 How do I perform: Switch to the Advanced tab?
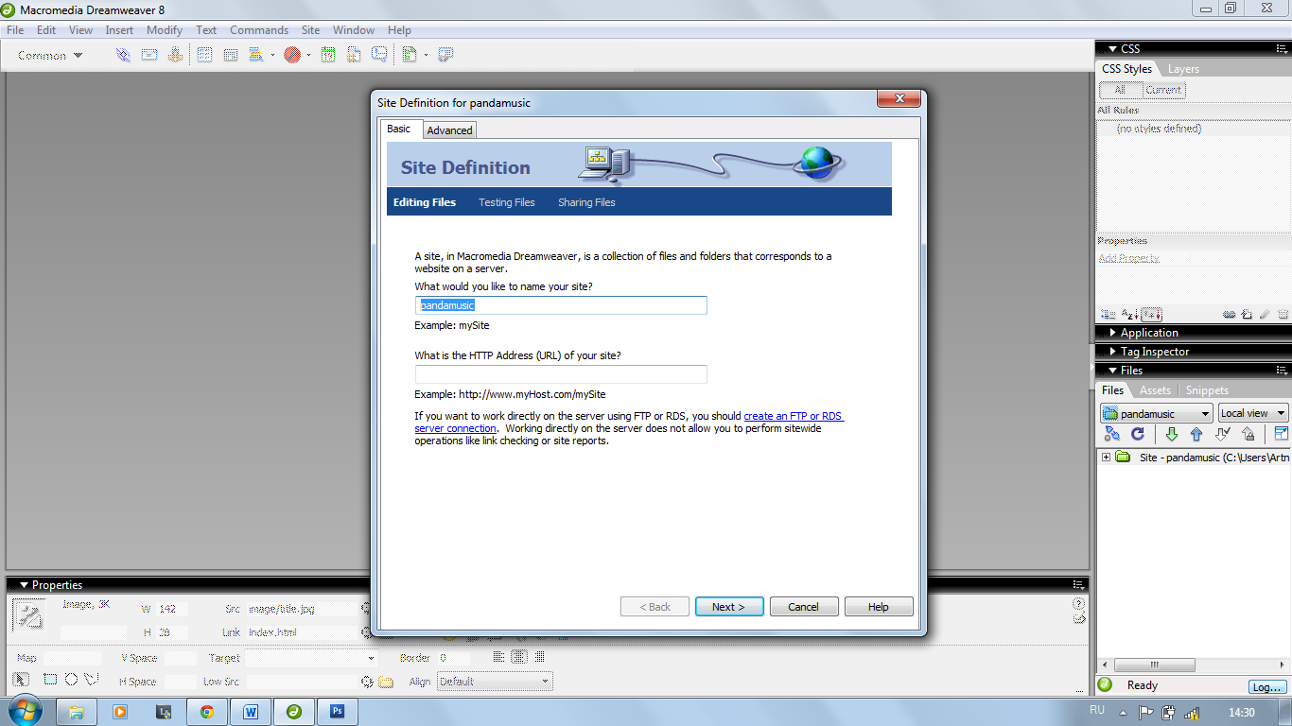(449, 130)
